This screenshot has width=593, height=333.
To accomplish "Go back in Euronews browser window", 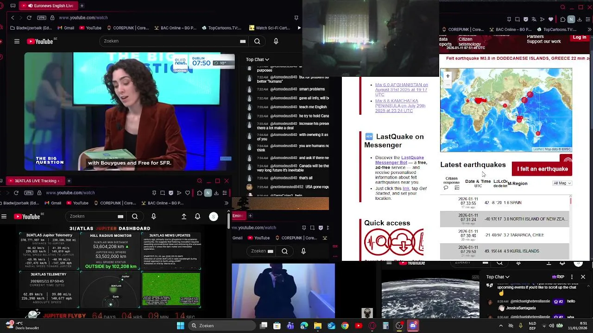I will pyautogui.click(x=13, y=18).
